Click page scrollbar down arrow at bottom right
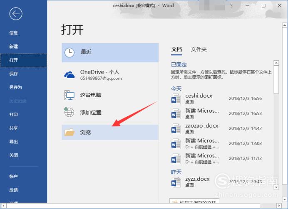The height and width of the screenshot is (209, 288). tap(285, 199)
